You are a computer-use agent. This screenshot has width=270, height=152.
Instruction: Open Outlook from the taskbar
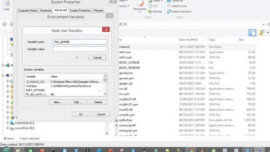(x=99, y=150)
